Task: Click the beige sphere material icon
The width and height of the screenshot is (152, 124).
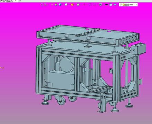Action: coord(78,4)
